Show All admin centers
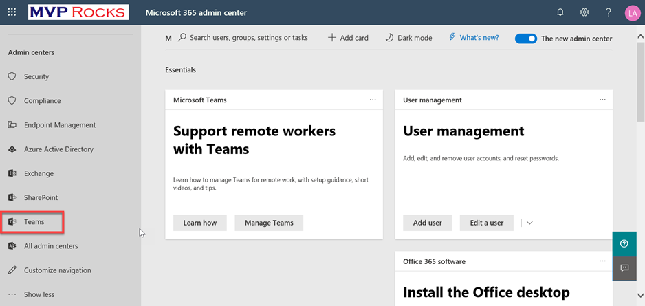This screenshot has height=306, width=645. (51, 246)
